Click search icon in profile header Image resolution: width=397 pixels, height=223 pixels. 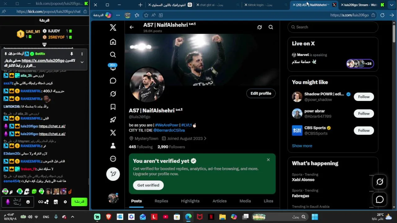pos(271,27)
